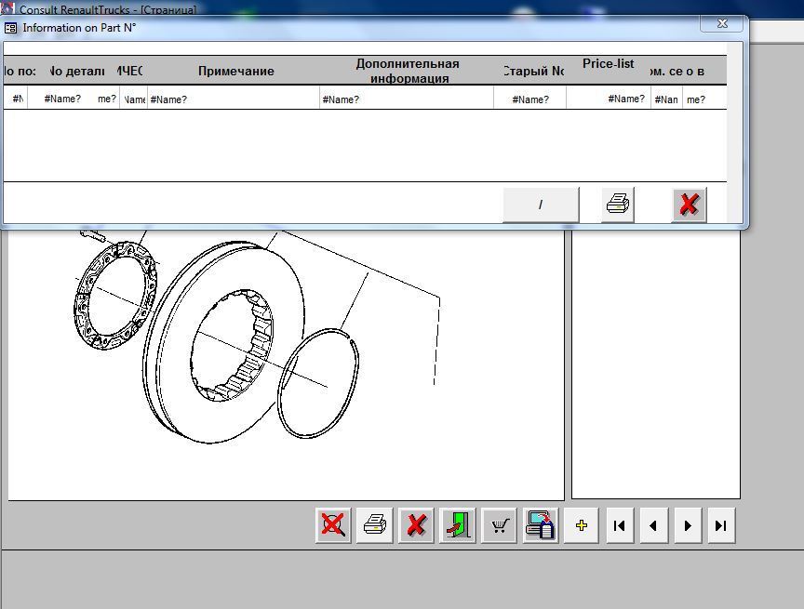Print the parts page from bottom toolbar
The width and height of the screenshot is (804, 609).
375,525
